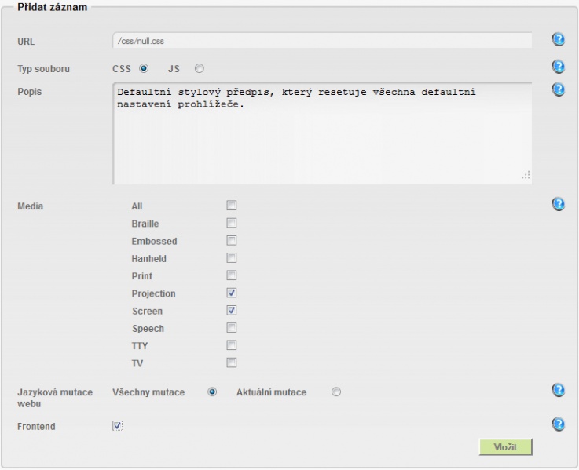Image resolution: width=579 pixels, height=470 pixels.
Task: Open help icon for Media section
Action: pyautogui.click(x=558, y=204)
